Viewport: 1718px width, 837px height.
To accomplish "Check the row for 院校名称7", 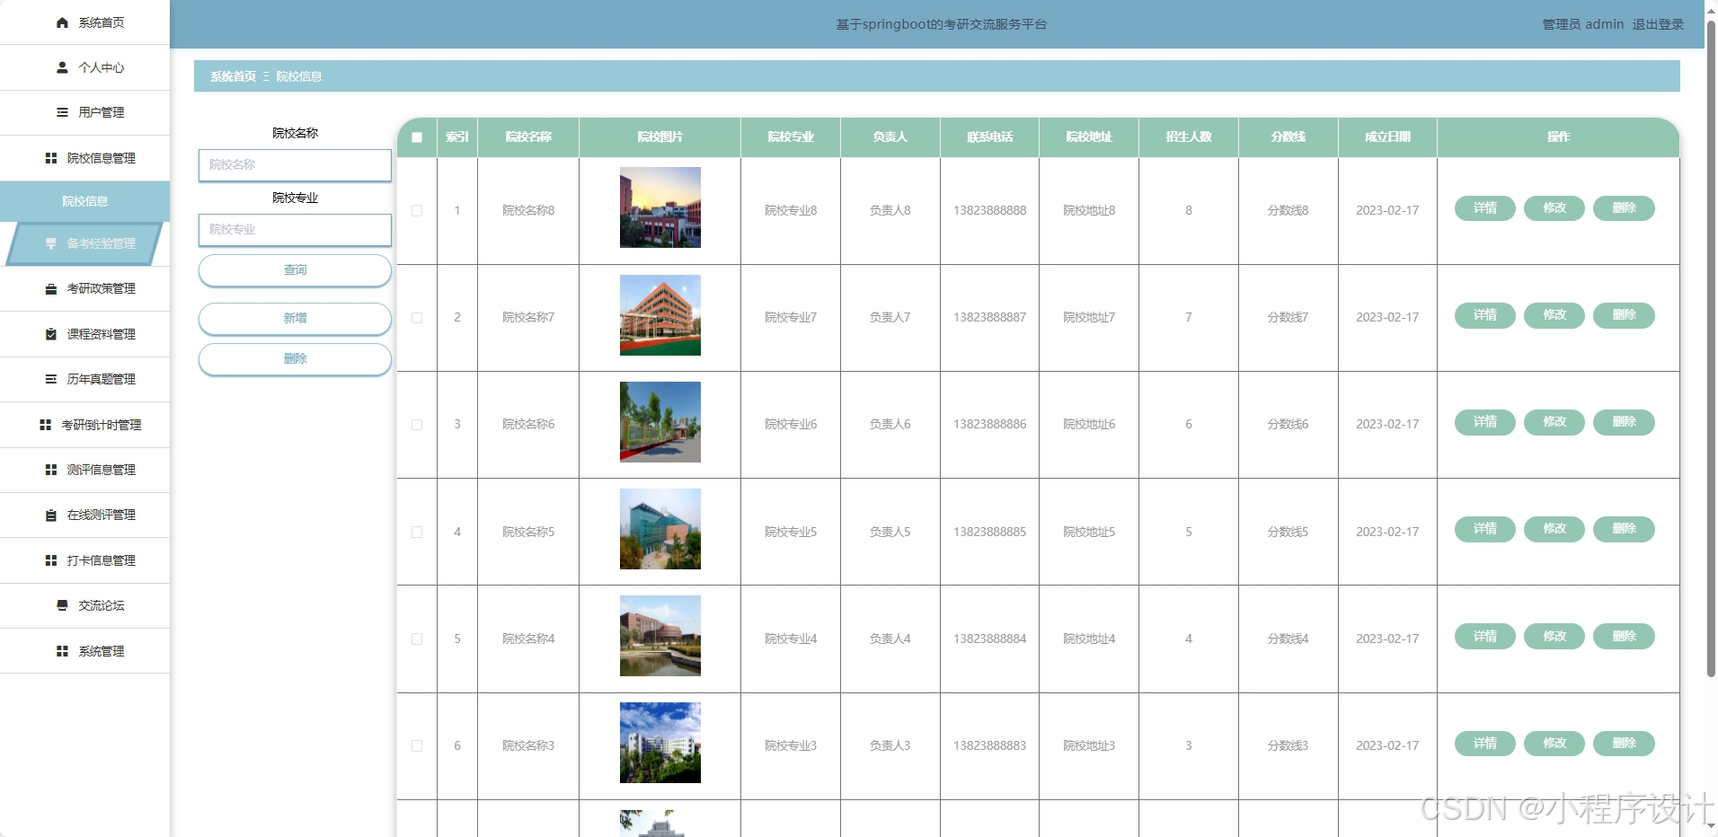I will (417, 317).
